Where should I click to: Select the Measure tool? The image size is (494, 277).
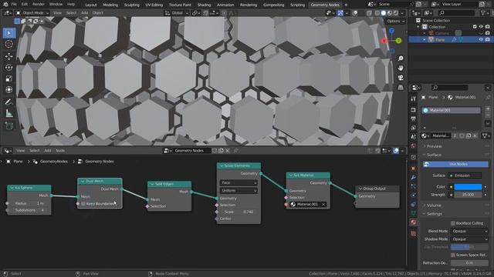click(x=9, y=113)
